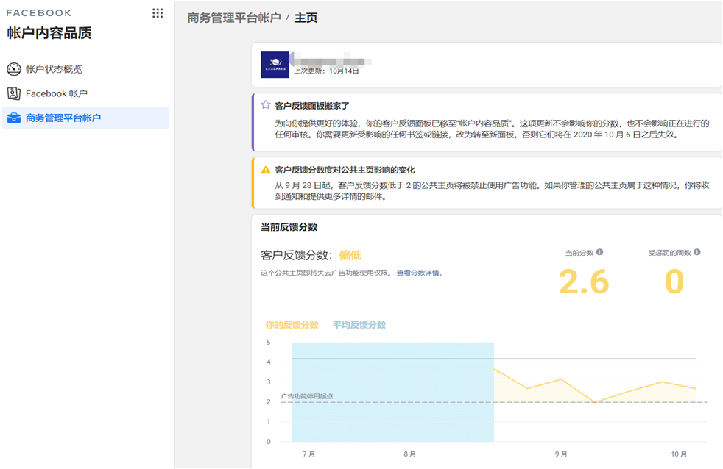Click the 帐户内容品质 heading
Viewport: 723px width, 469px height.
pos(49,33)
